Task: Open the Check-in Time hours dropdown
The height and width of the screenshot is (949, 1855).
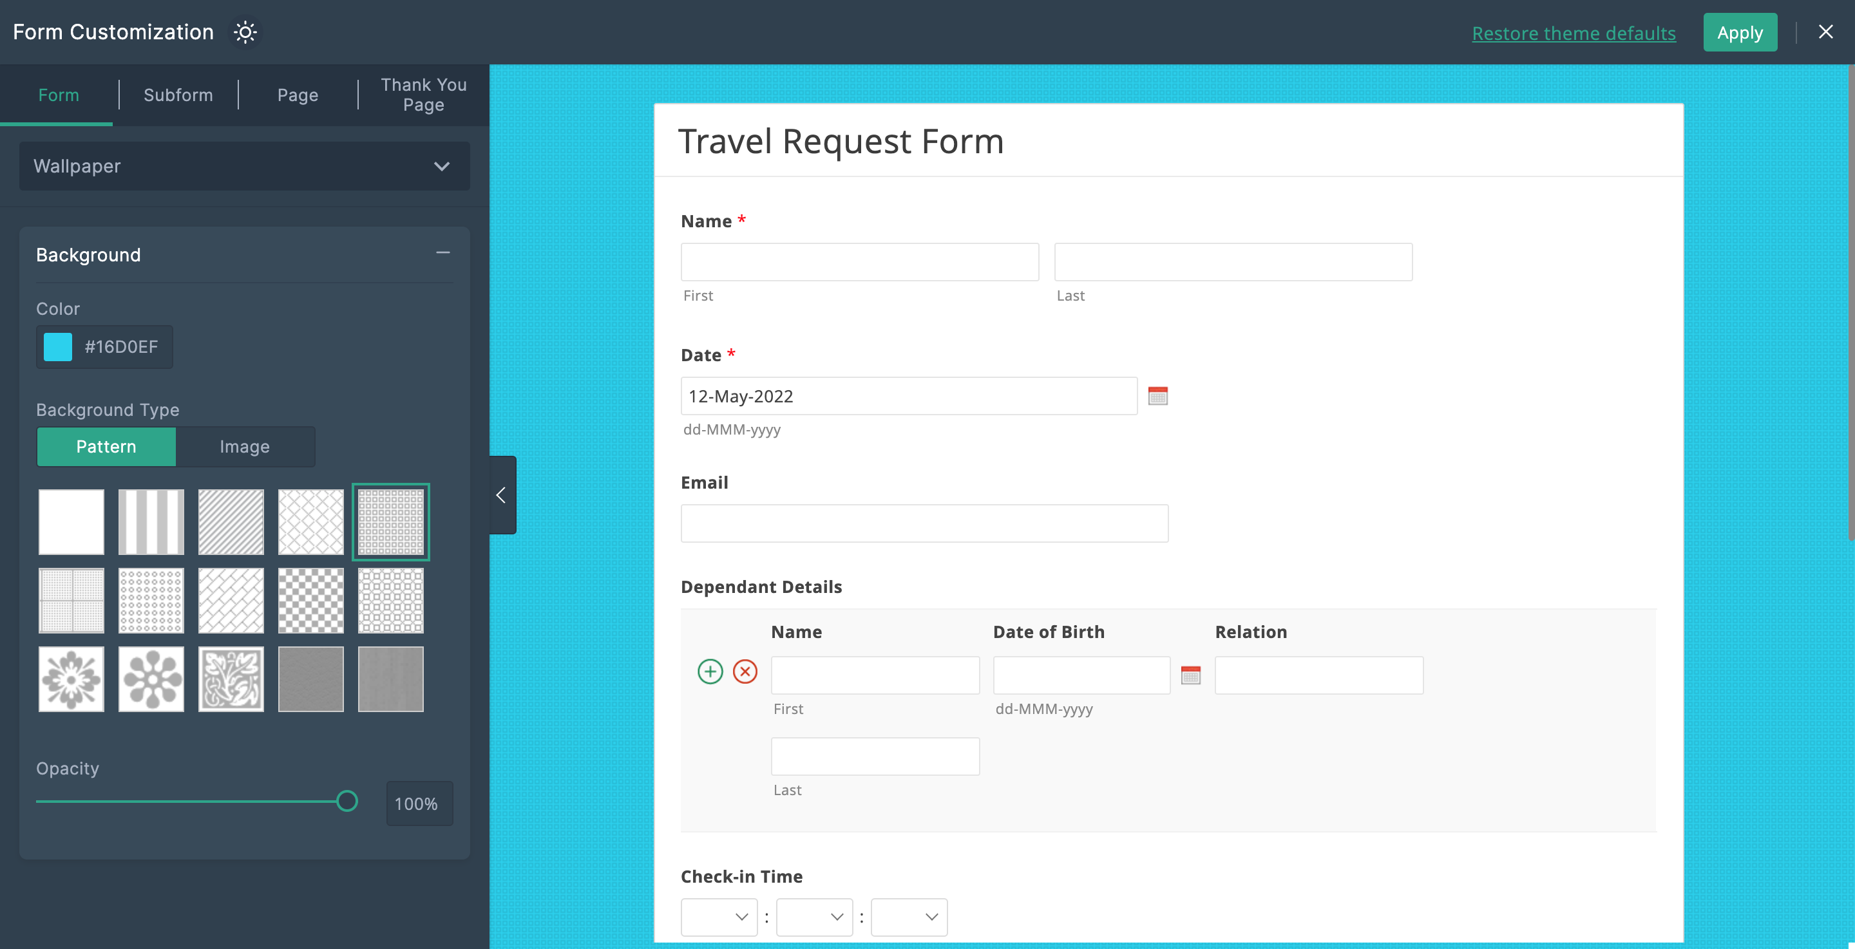Action: [719, 916]
